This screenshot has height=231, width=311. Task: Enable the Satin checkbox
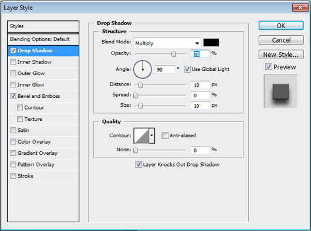tap(13, 130)
